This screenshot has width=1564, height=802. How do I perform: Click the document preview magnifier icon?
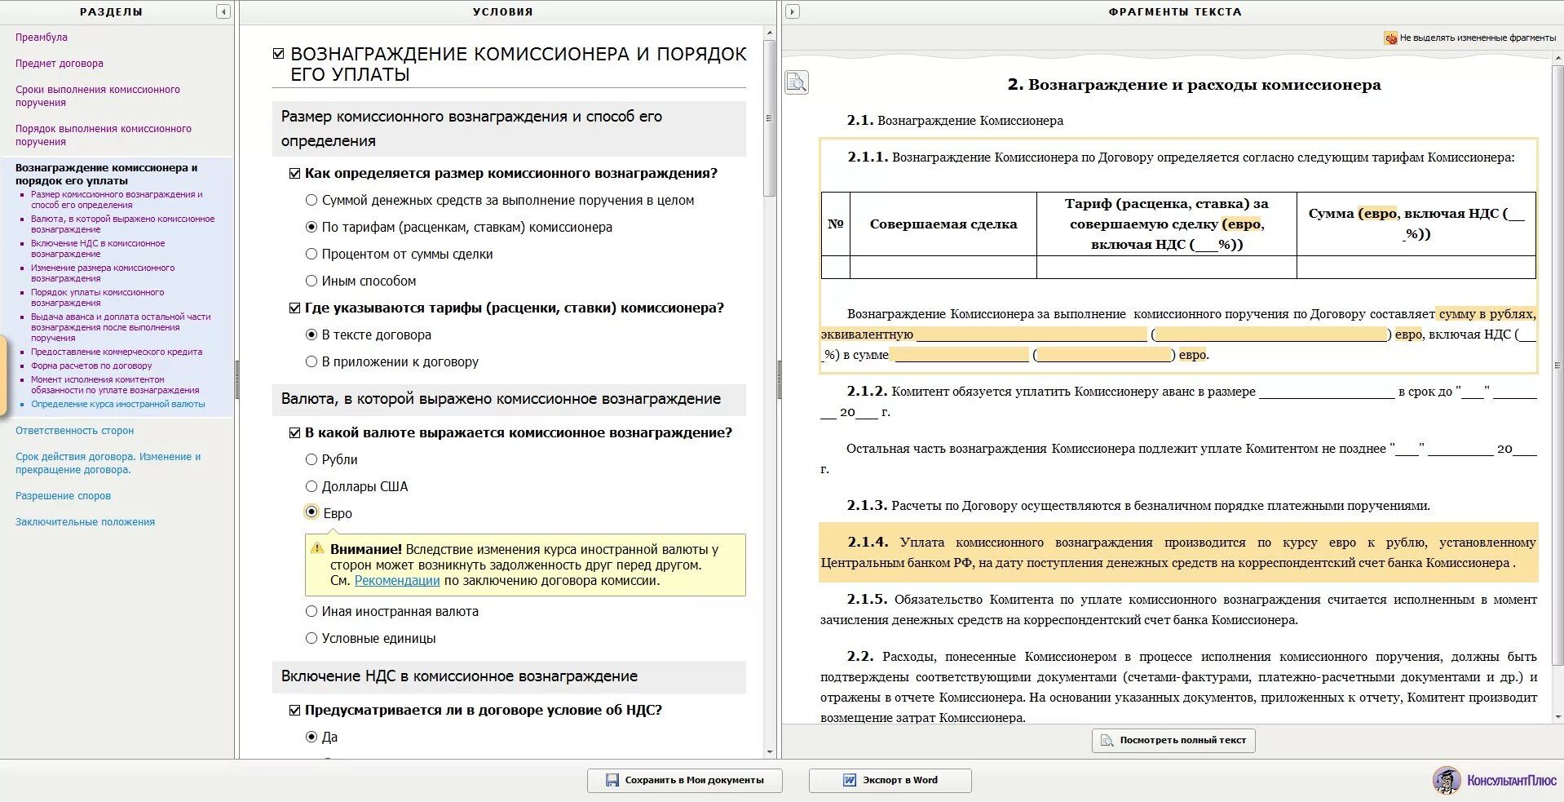coord(797,82)
